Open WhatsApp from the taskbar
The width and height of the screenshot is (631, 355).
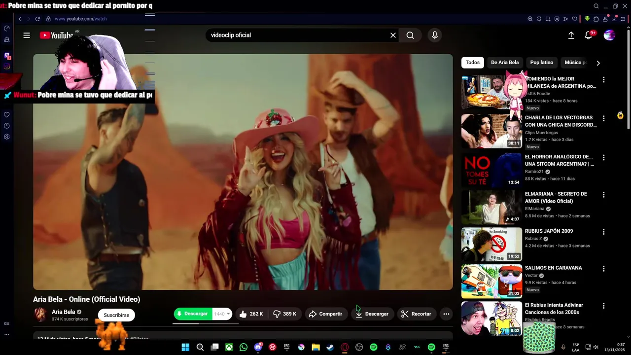[x=244, y=347]
